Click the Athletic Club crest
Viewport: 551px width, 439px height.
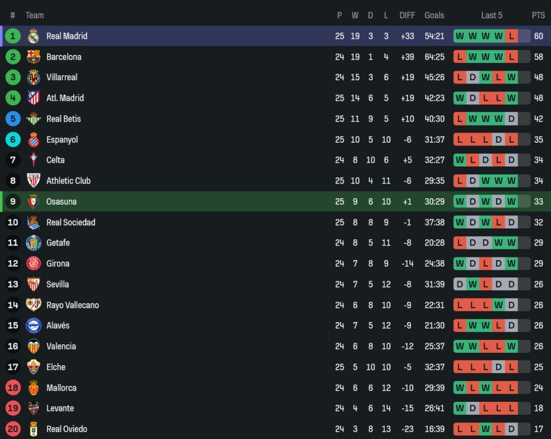(33, 181)
